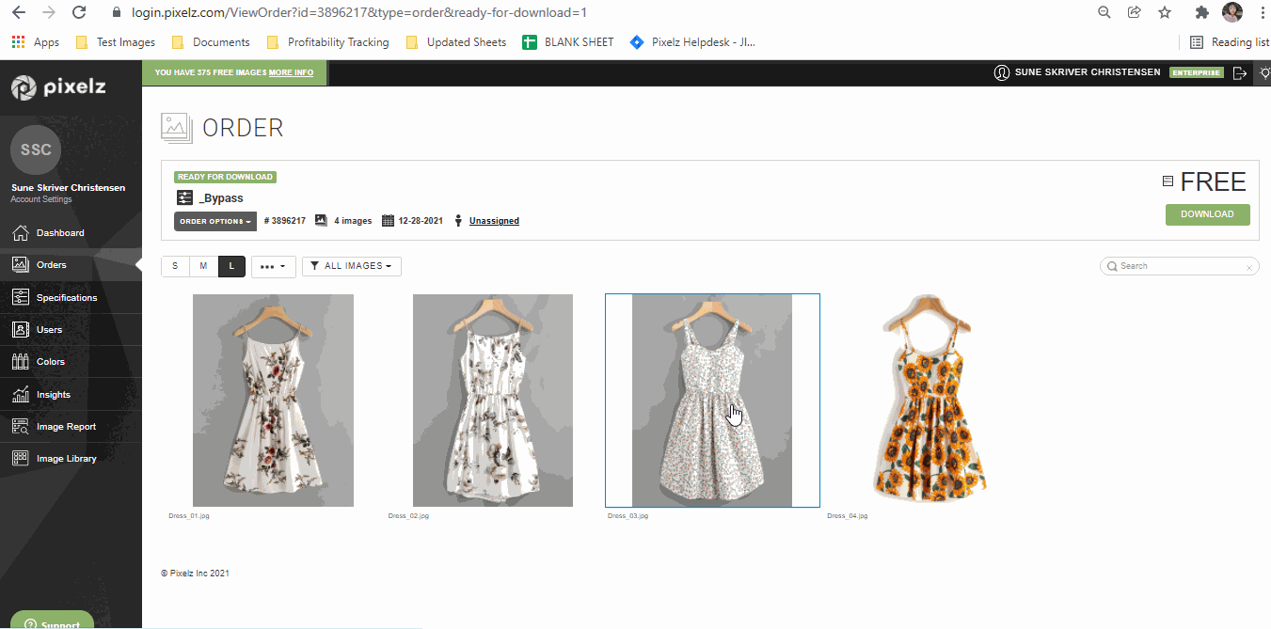Click the Insights chart icon

coord(20,395)
